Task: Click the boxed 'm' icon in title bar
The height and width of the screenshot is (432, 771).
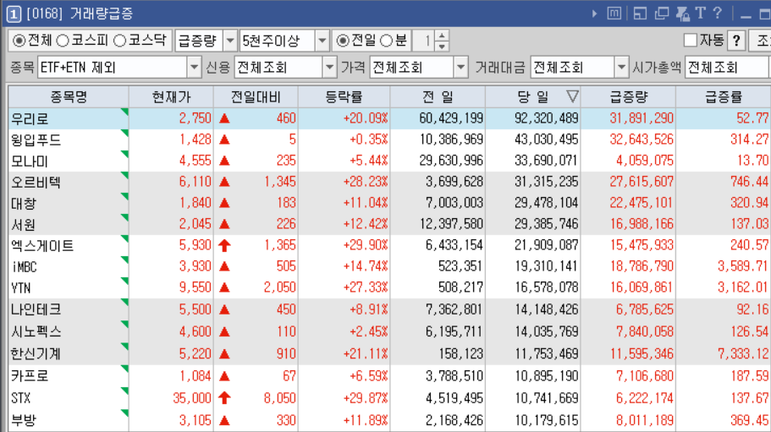Action: tap(614, 14)
